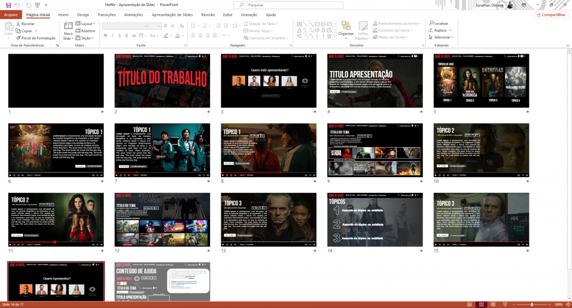Click the zoom slider handle
Image resolution: width=572 pixels, height=308 pixels.
532,304
